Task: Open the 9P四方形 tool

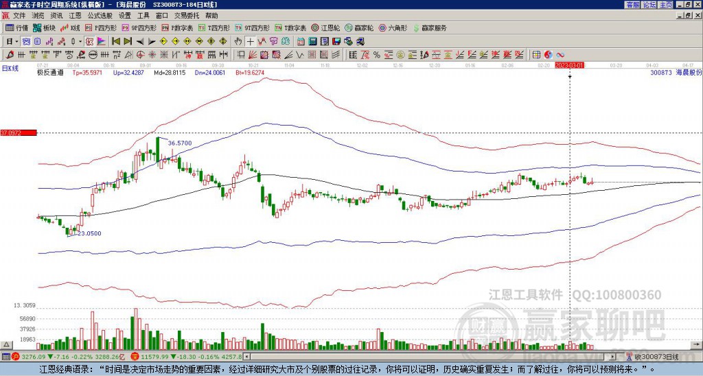Action: [x=139, y=27]
